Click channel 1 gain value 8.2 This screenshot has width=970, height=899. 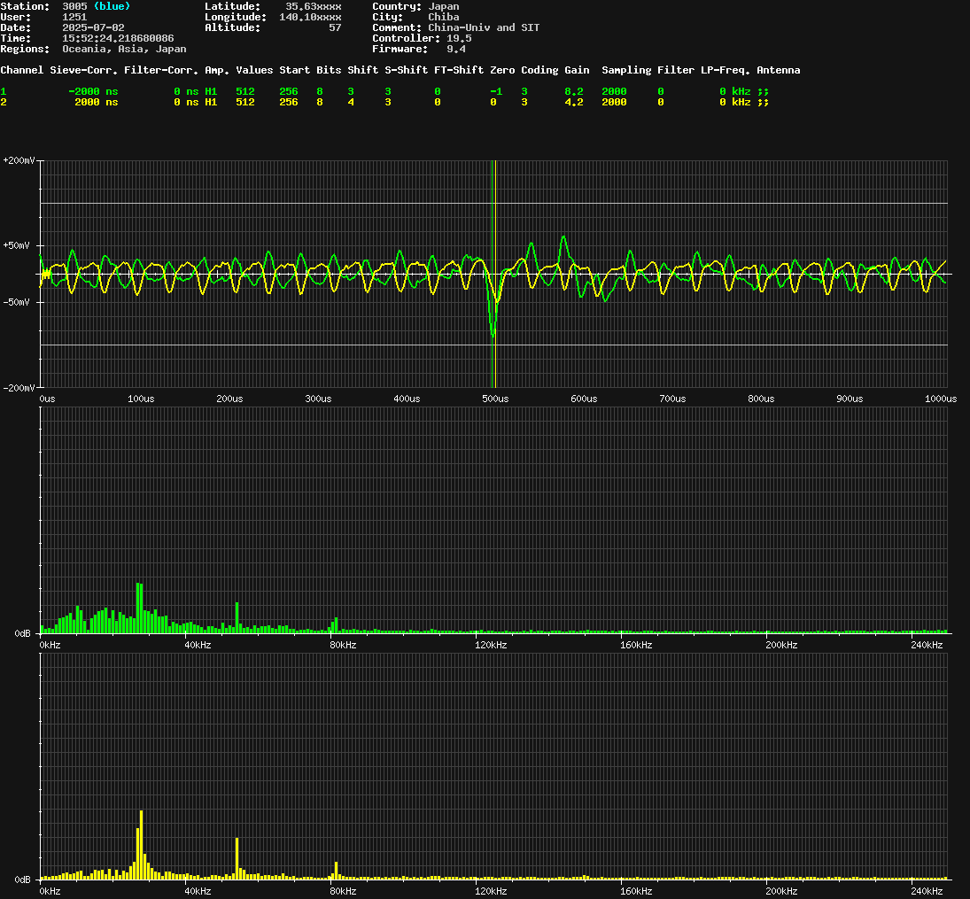(573, 91)
